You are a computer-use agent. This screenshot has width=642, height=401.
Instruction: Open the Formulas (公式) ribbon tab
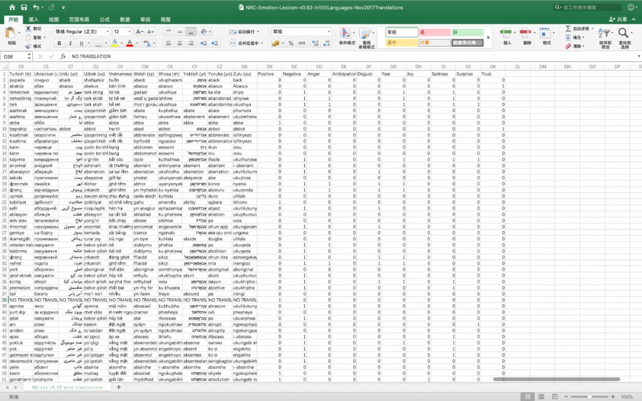coord(105,19)
